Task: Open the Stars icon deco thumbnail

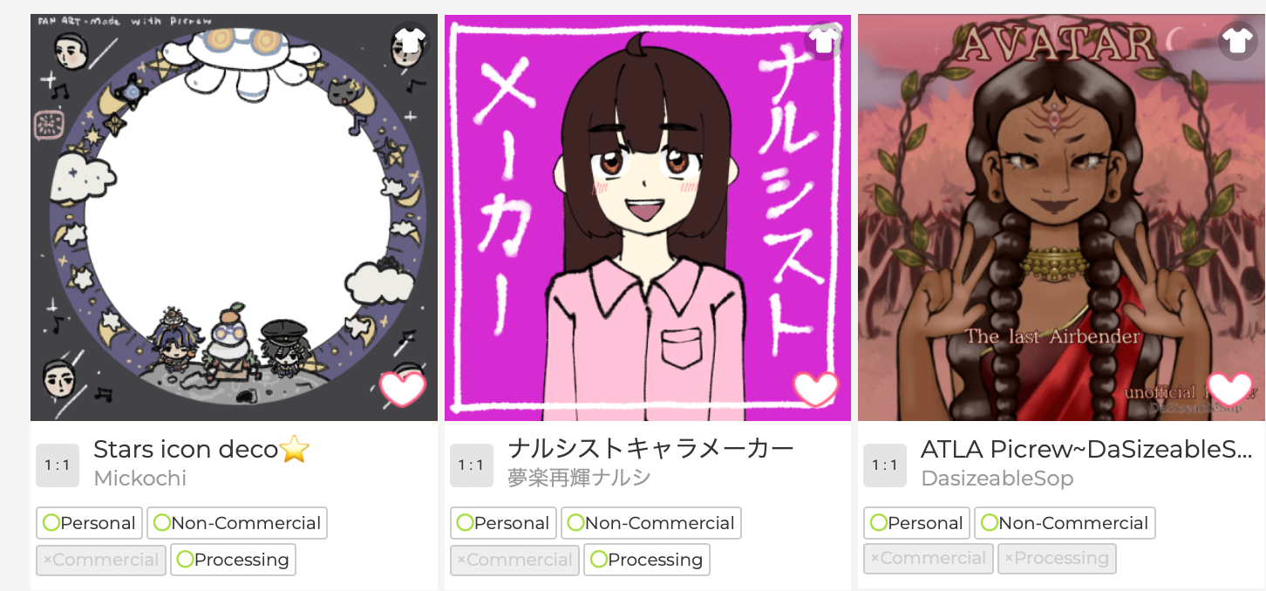Action: (x=234, y=218)
